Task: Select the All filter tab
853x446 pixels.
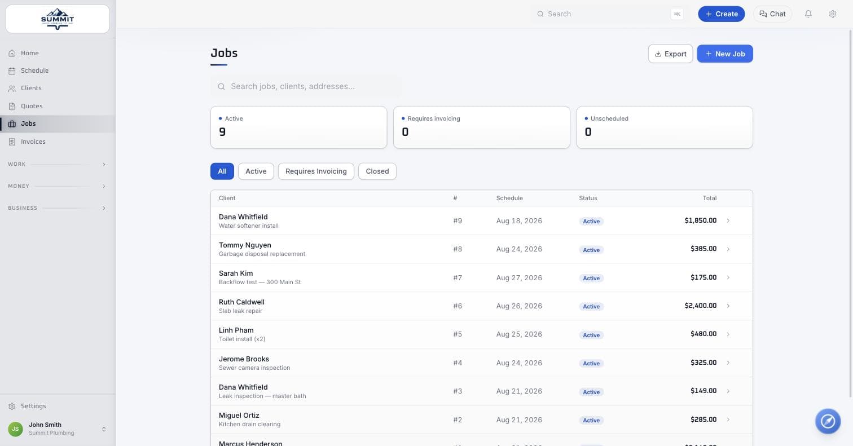Action: click(x=222, y=171)
